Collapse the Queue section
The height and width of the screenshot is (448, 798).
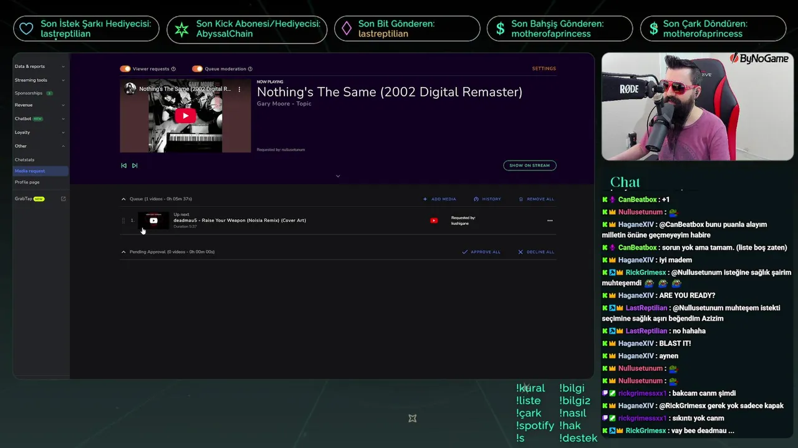(x=123, y=199)
